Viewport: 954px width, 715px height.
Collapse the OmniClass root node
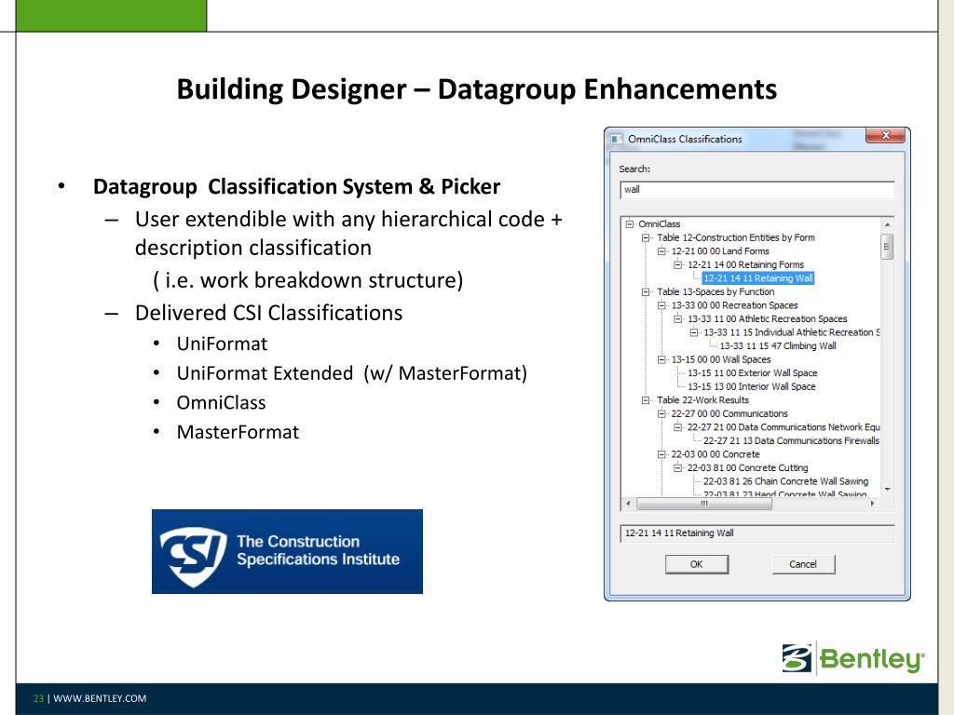tap(630, 223)
